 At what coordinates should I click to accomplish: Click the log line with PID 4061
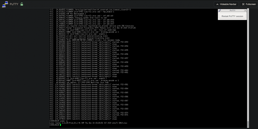pos(89,72)
